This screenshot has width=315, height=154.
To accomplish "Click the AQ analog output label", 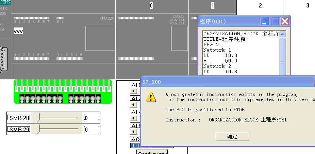I will coord(135,139).
